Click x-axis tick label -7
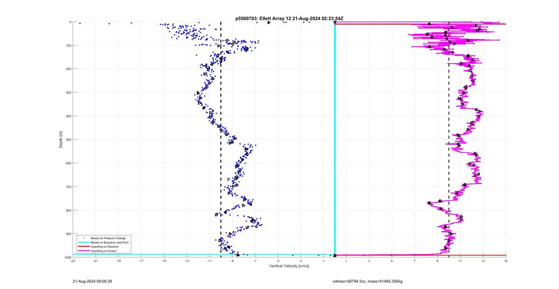Viewport: 559px width, 289px height. (x=255, y=261)
